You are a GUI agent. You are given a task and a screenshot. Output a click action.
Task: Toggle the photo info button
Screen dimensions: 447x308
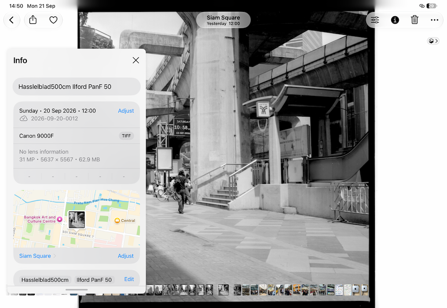click(x=395, y=20)
